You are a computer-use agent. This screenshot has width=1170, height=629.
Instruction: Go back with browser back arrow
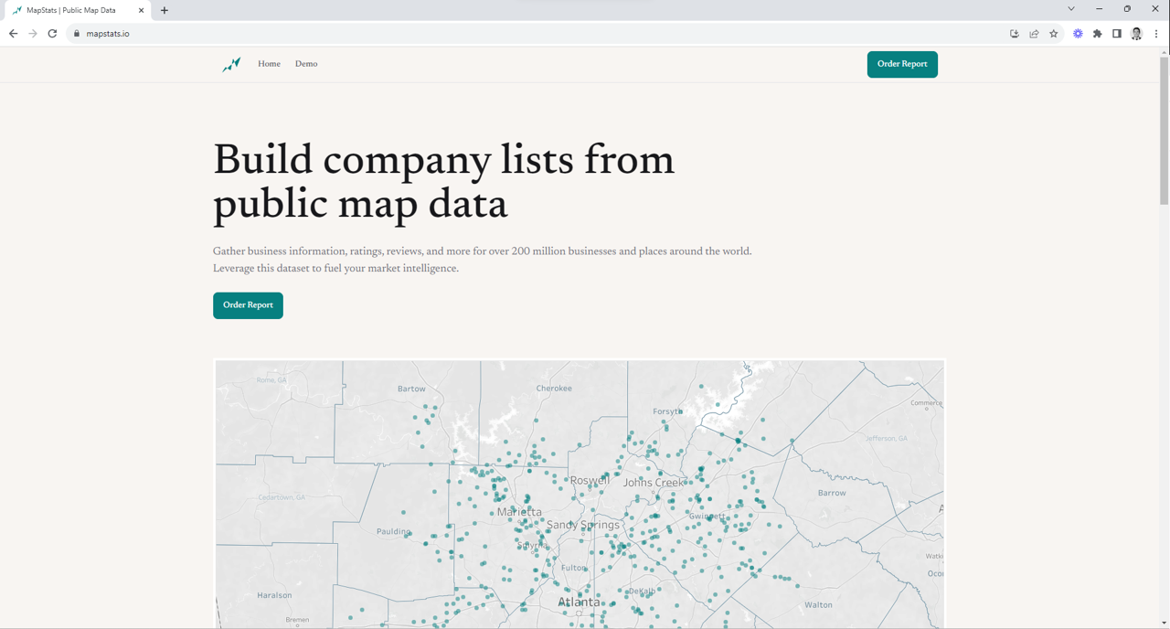point(13,34)
